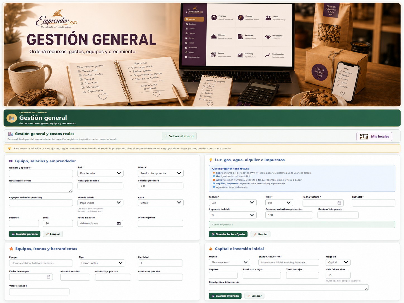The width and height of the screenshot is (404, 303).
Task: Click the pencil icon in Limpiar under Guardar persona
Action: (x=47, y=234)
